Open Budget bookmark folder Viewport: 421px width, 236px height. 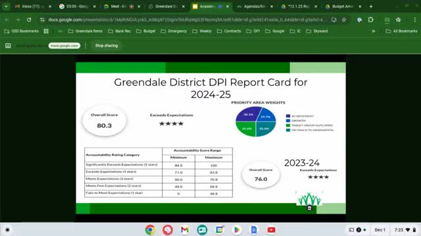click(x=146, y=31)
